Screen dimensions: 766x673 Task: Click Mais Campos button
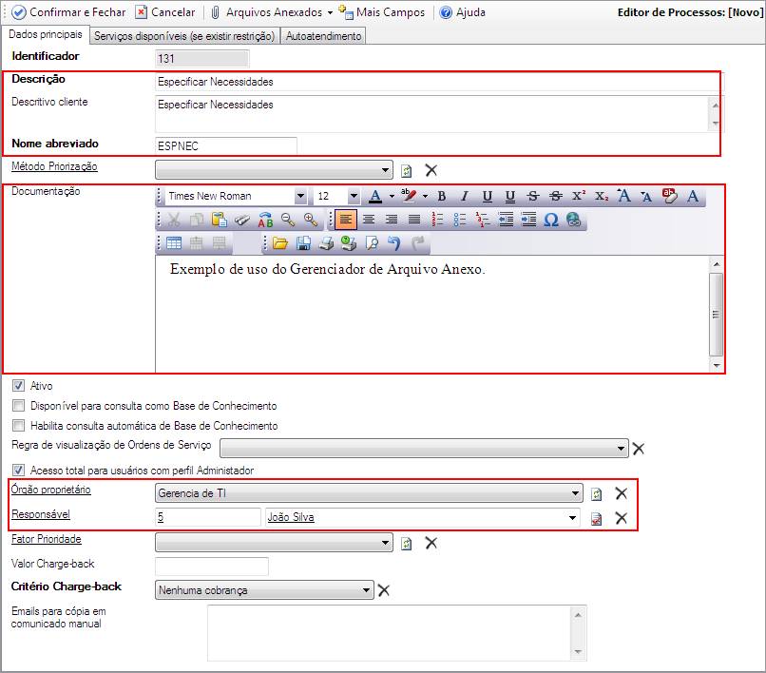click(381, 12)
